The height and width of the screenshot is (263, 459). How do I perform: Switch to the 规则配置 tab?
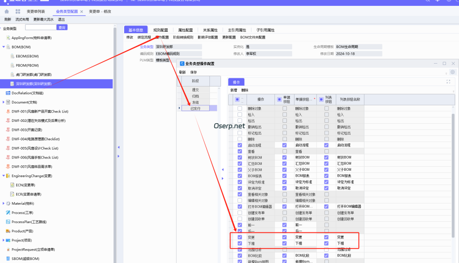[x=160, y=30]
